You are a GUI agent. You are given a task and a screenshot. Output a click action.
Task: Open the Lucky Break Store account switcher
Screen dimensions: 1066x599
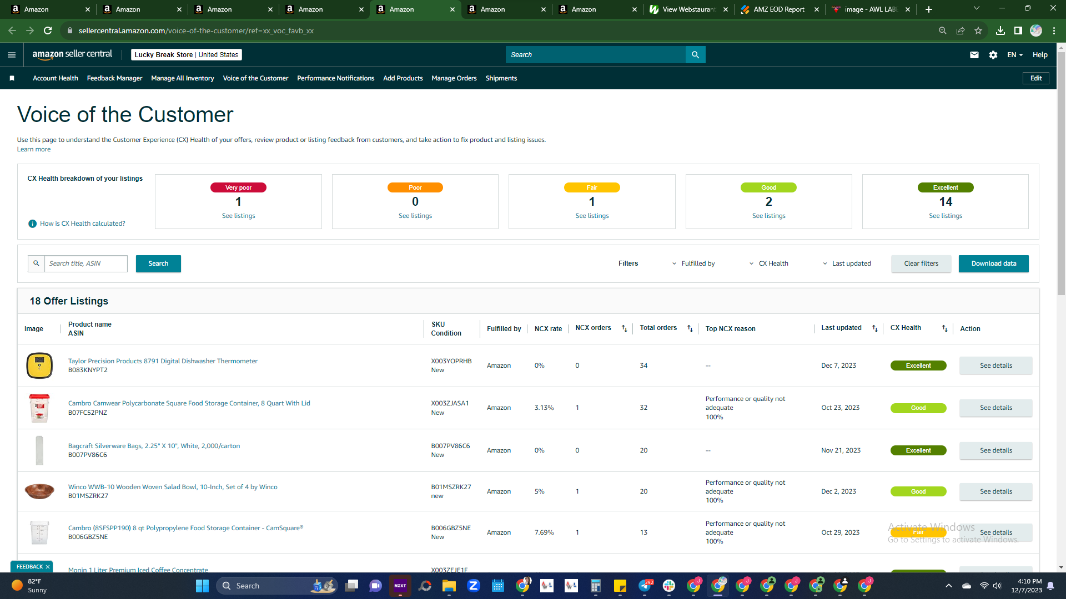coord(187,55)
